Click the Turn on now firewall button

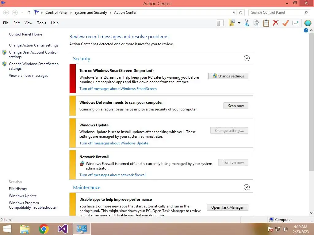pyautogui.click(x=233, y=162)
